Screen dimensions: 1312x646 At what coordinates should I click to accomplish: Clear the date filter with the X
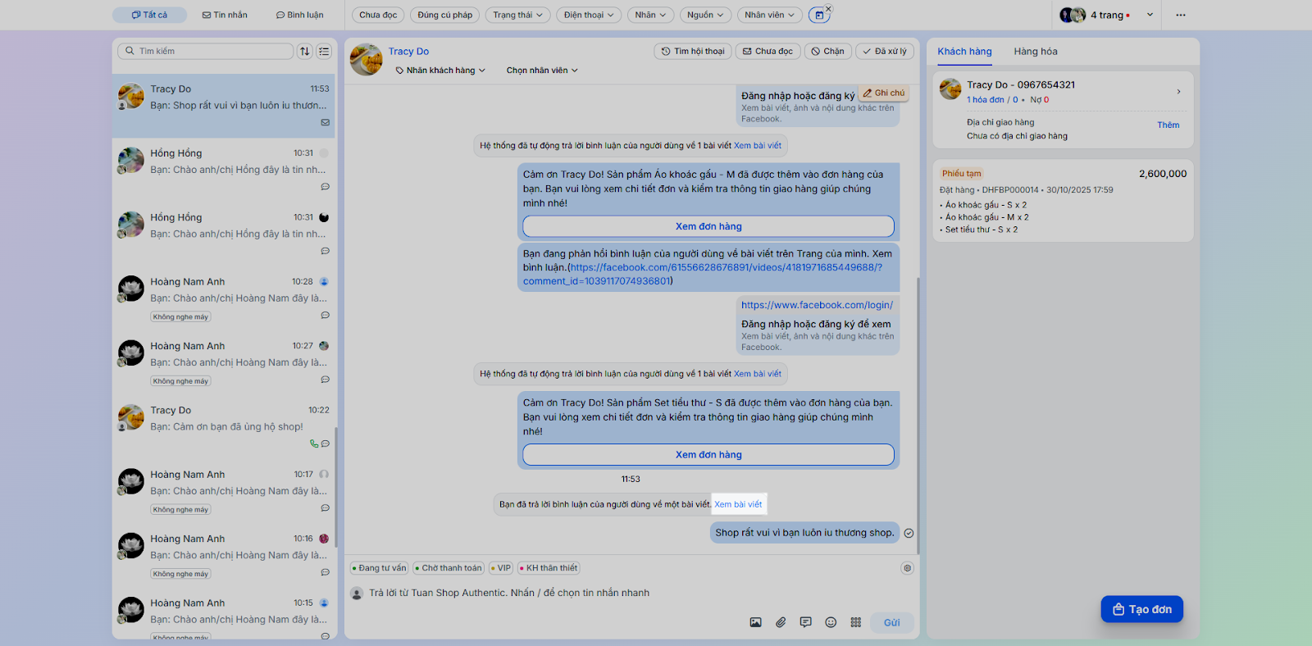828,9
